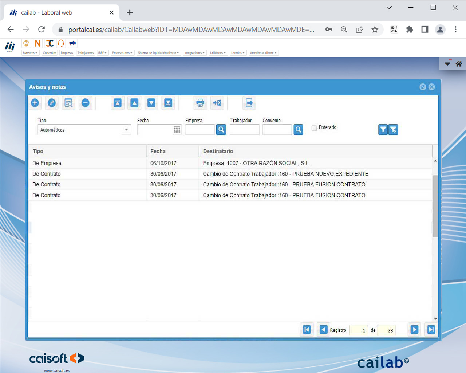
Task: Go to the next record with arrow button
Action: point(414,330)
